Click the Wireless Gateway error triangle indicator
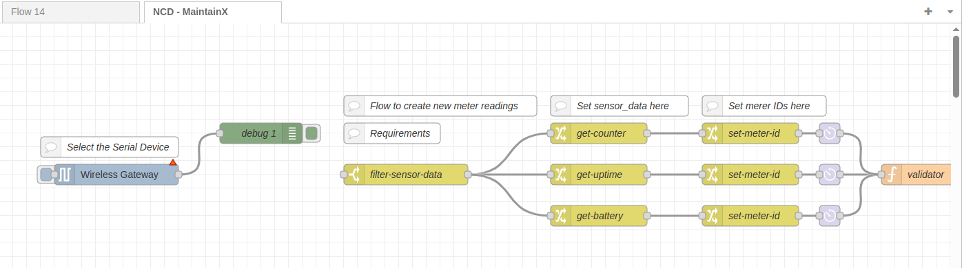 (173, 162)
